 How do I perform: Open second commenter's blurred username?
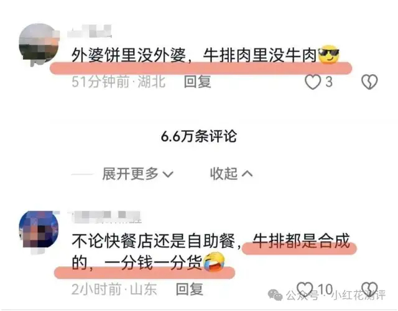click(104, 217)
